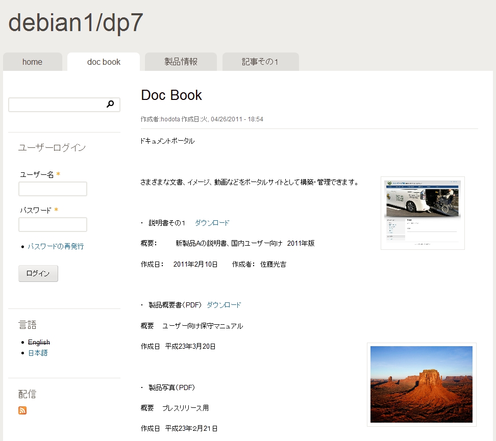Click the ユーザー向け保守マニュアル summary text

(203, 326)
